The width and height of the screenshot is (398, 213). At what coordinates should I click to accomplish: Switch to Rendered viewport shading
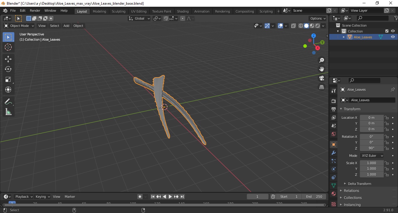pyautogui.click(x=318, y=26)
